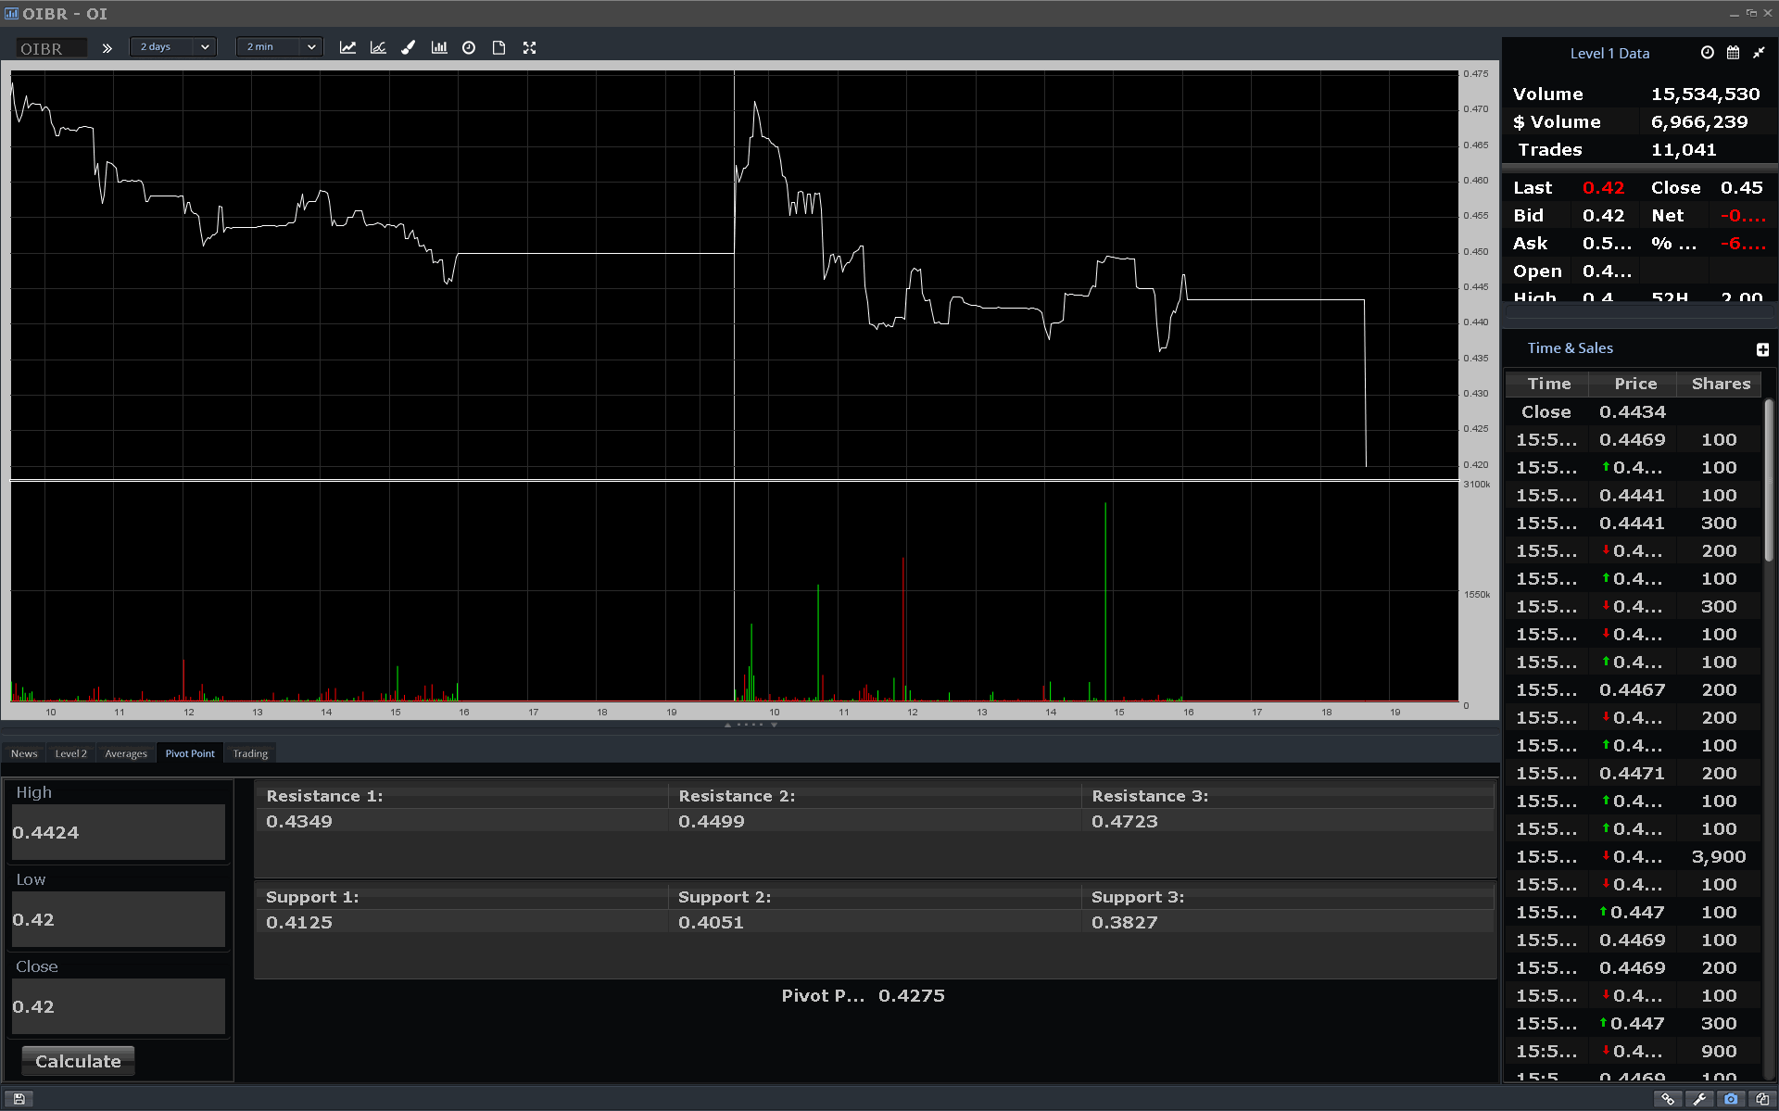This screenshot has width=1779, height=1111.
Task: Click the clock icon in chart toolbar
Action: click(x=469, y=47)
